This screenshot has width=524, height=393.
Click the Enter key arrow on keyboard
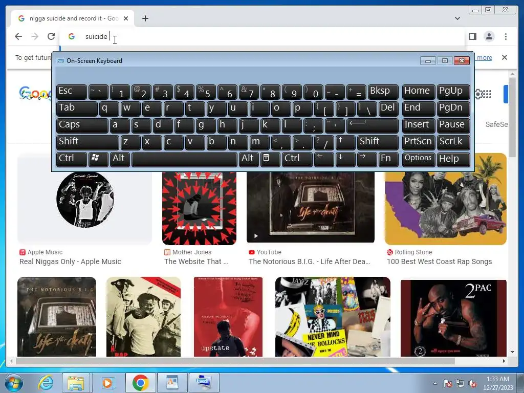click(373, 125)
